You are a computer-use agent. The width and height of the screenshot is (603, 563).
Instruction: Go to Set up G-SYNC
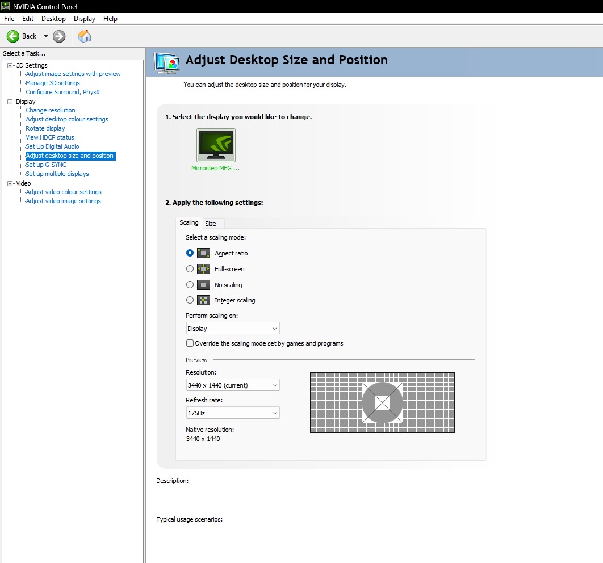(46, 165)
